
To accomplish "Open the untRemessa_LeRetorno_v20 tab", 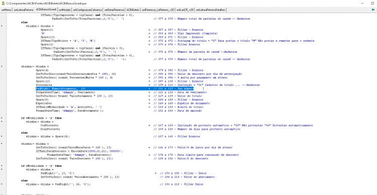I will click(x=158, y=10).
